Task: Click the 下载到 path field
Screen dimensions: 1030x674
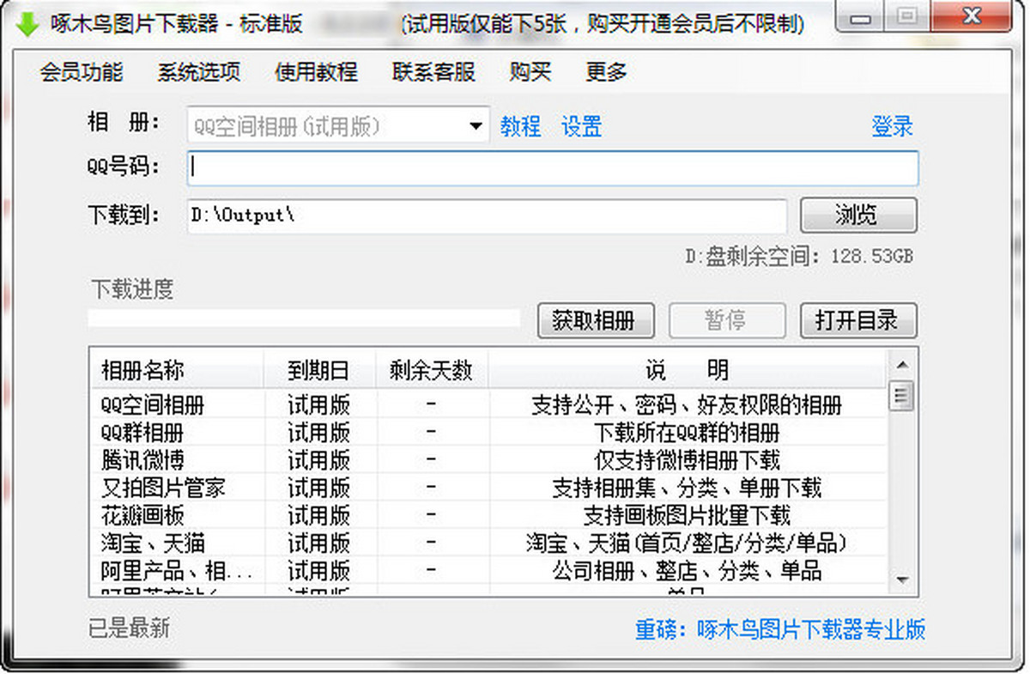Action: [x=486, y=216]
